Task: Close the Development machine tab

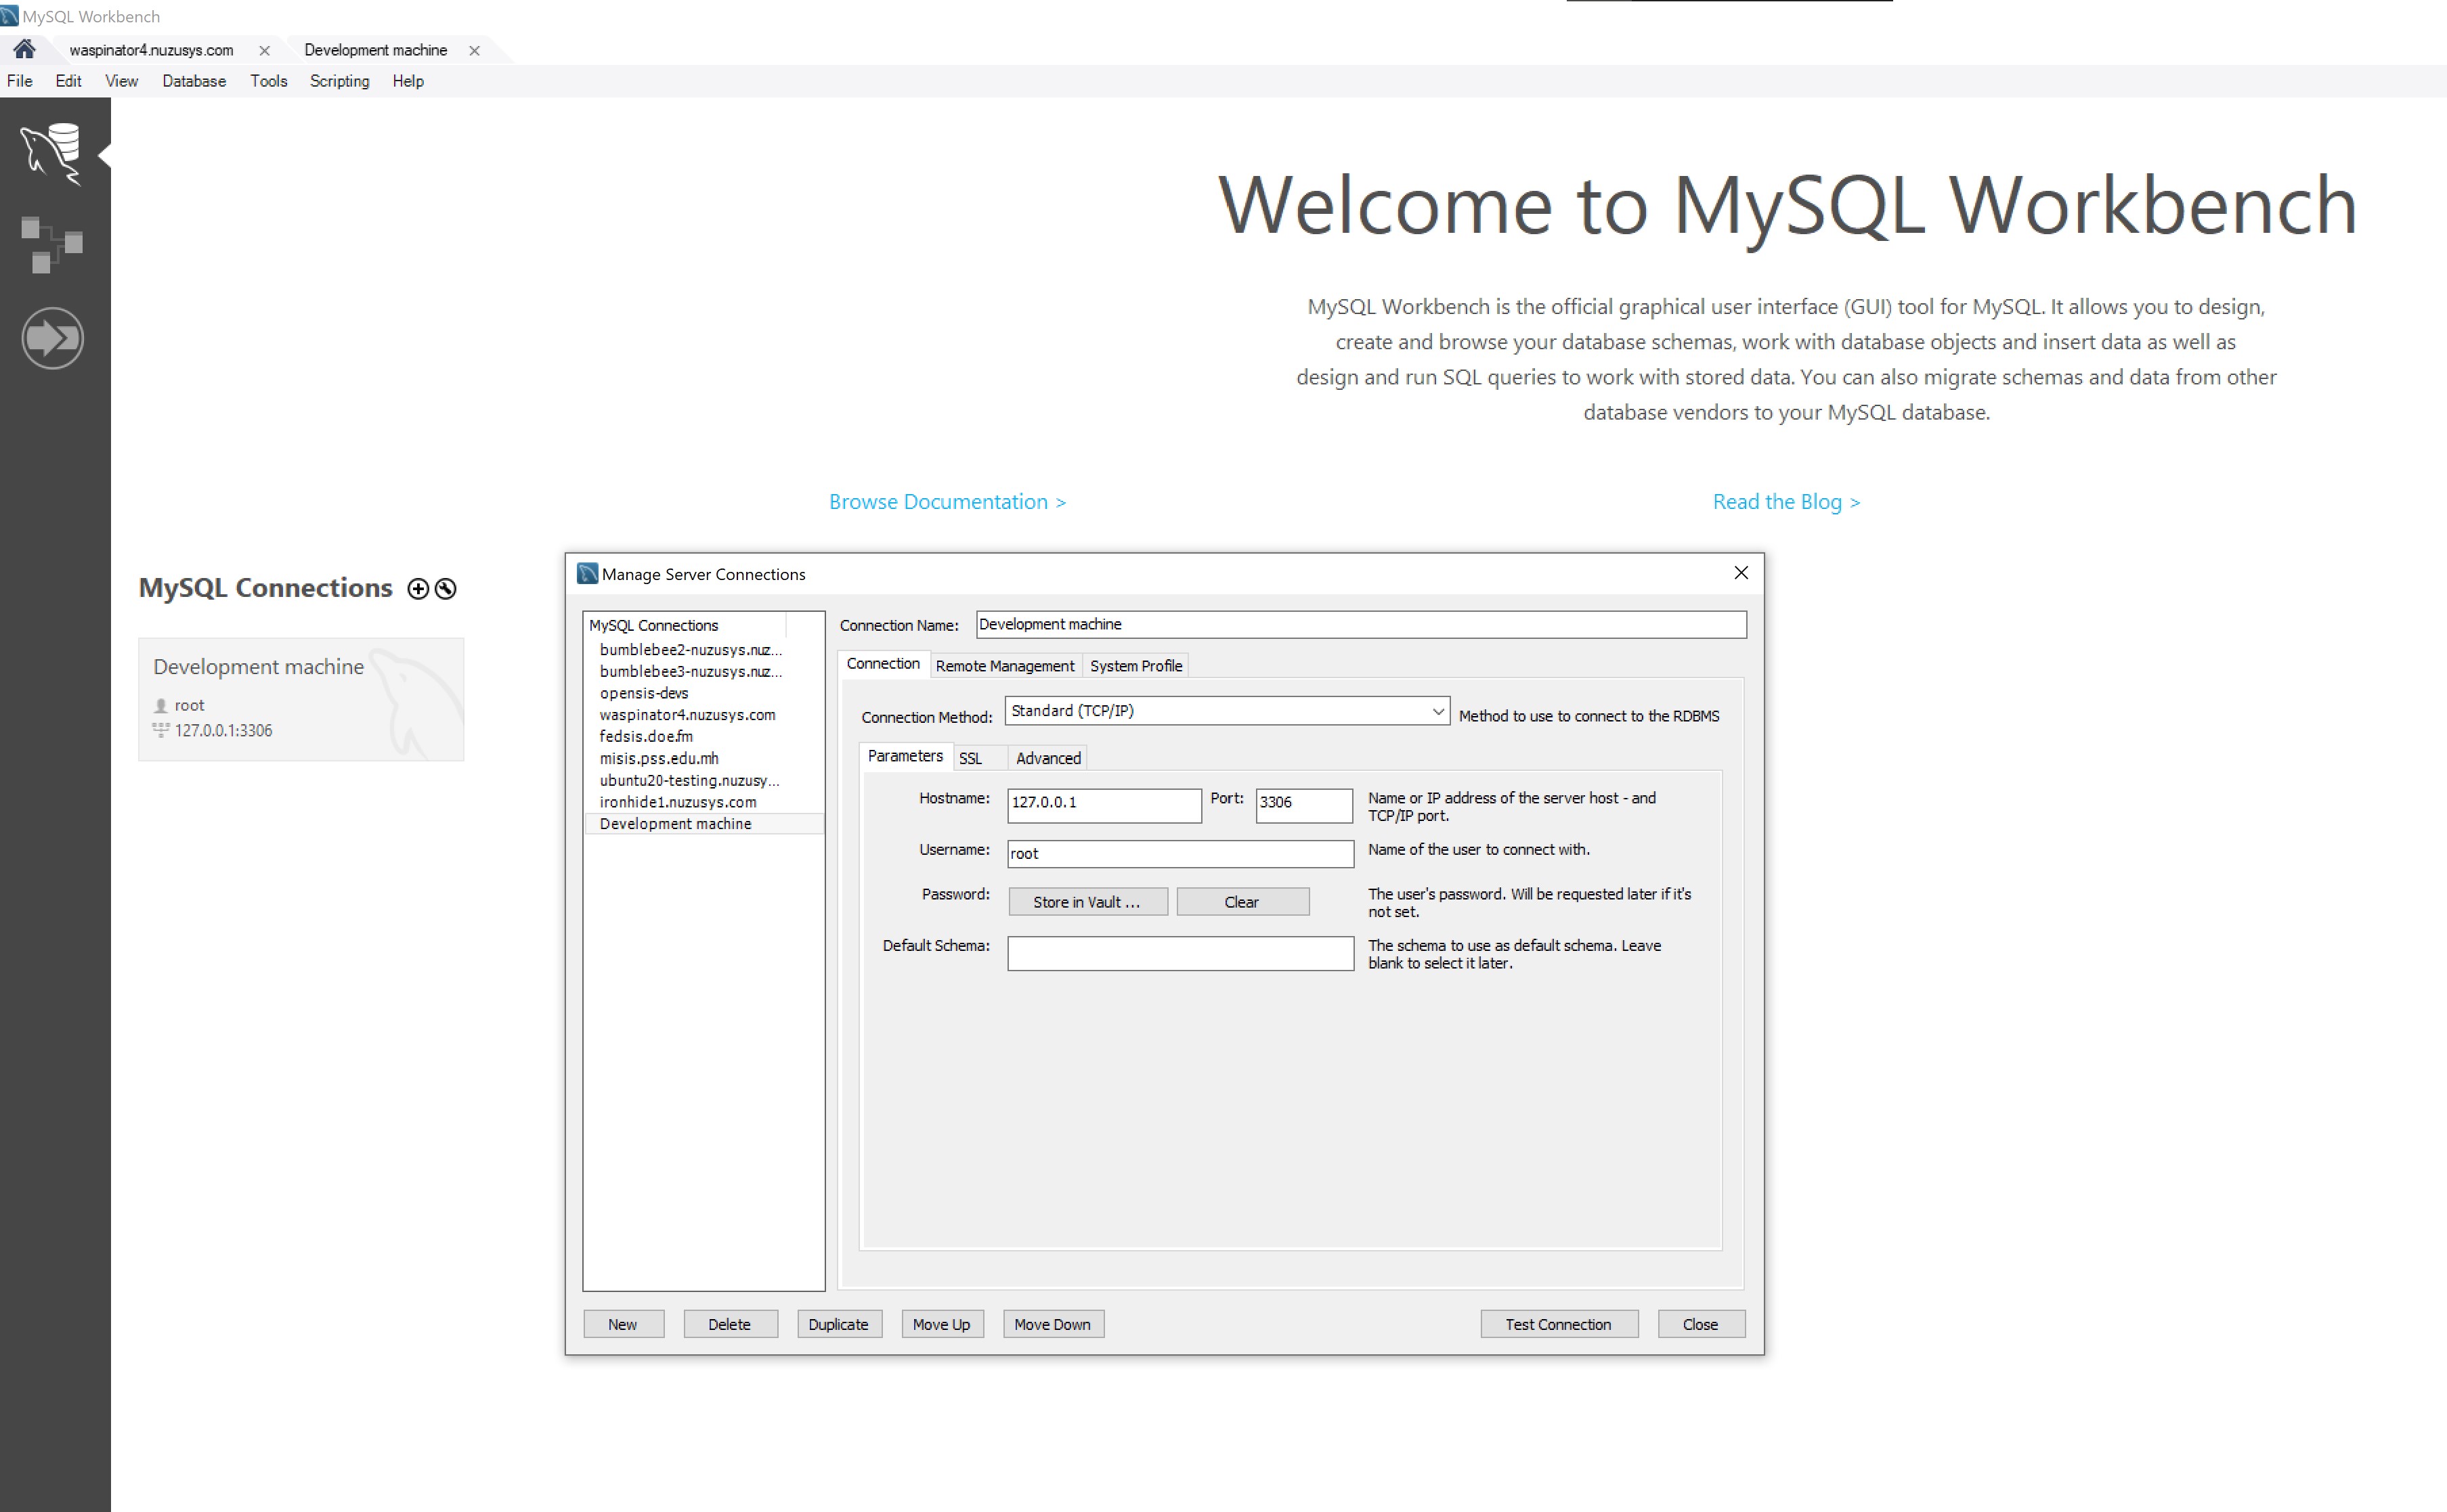Action: coord(474,50)
